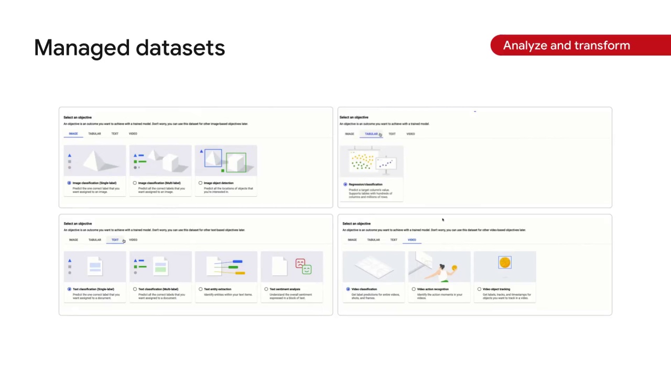Click description 'Get labels, tracks, and timestamps'
This screenshot has width=671, height=377.
click(506, 296)
